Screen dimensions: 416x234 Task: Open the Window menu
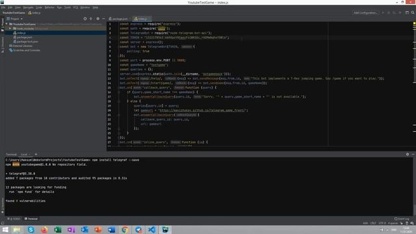[x=85, y=7]
